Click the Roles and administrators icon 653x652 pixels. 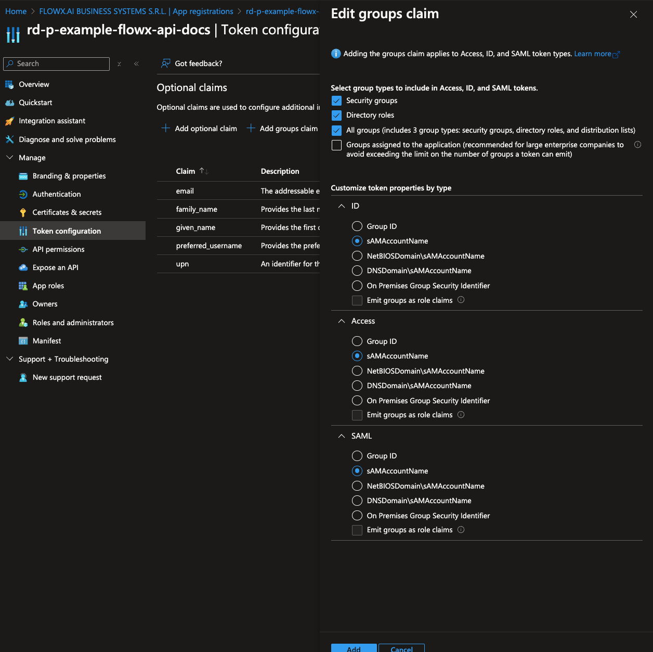click(23, 323)
